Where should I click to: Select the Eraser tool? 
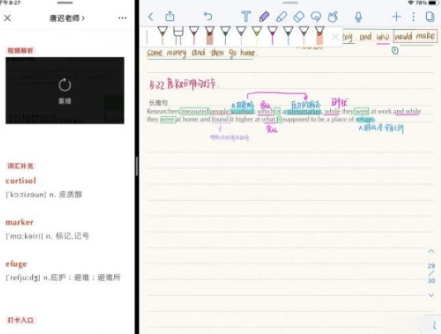tap(299, 17)
